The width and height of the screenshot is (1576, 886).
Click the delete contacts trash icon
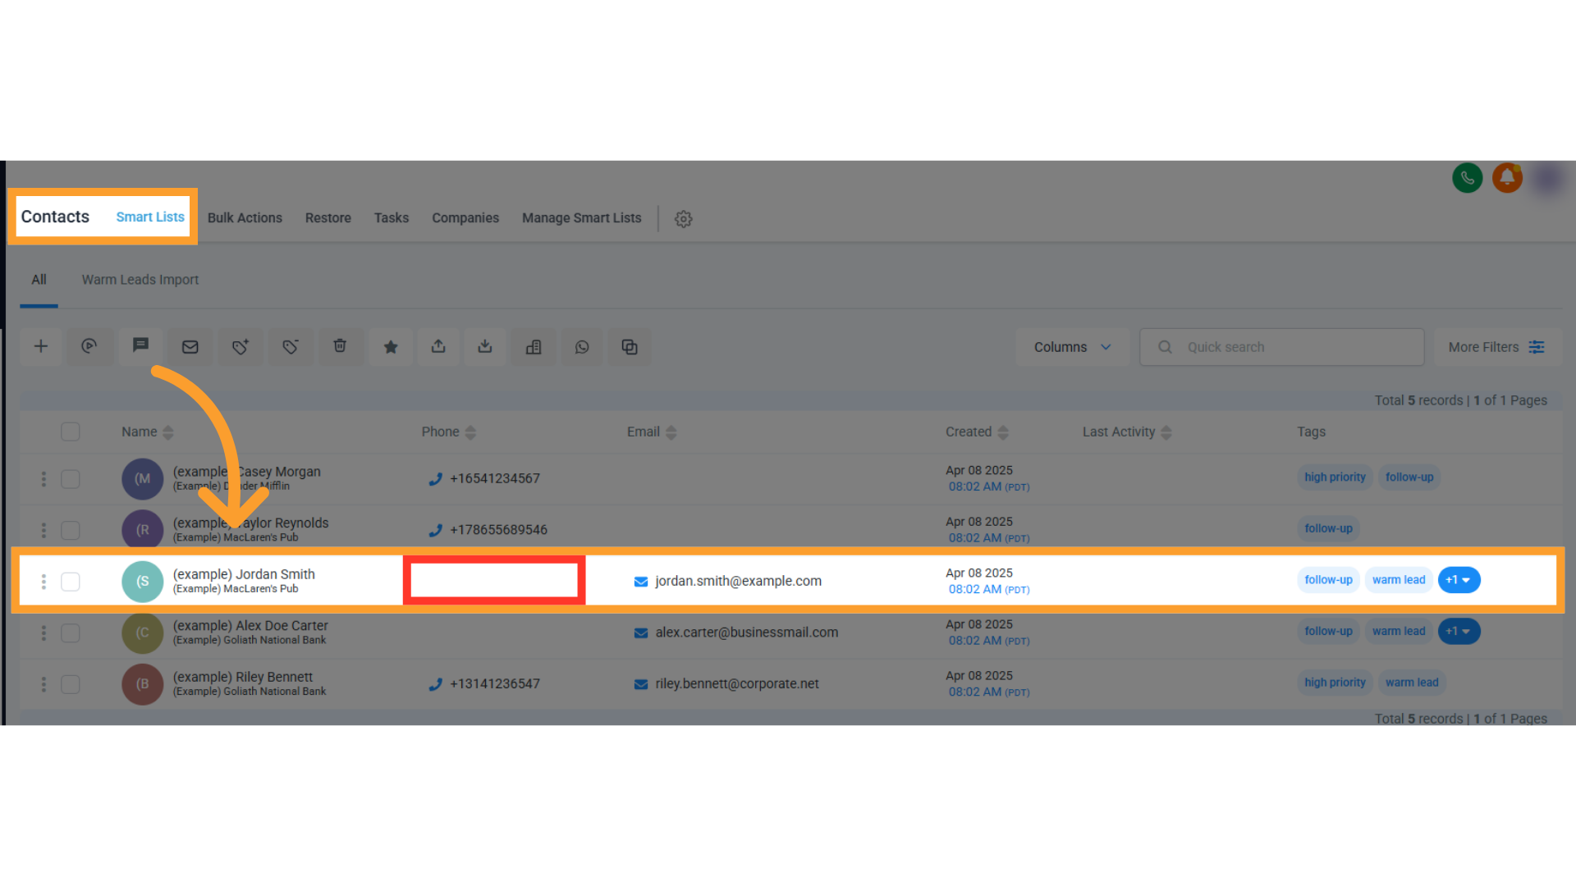click(x=340, y=346)
